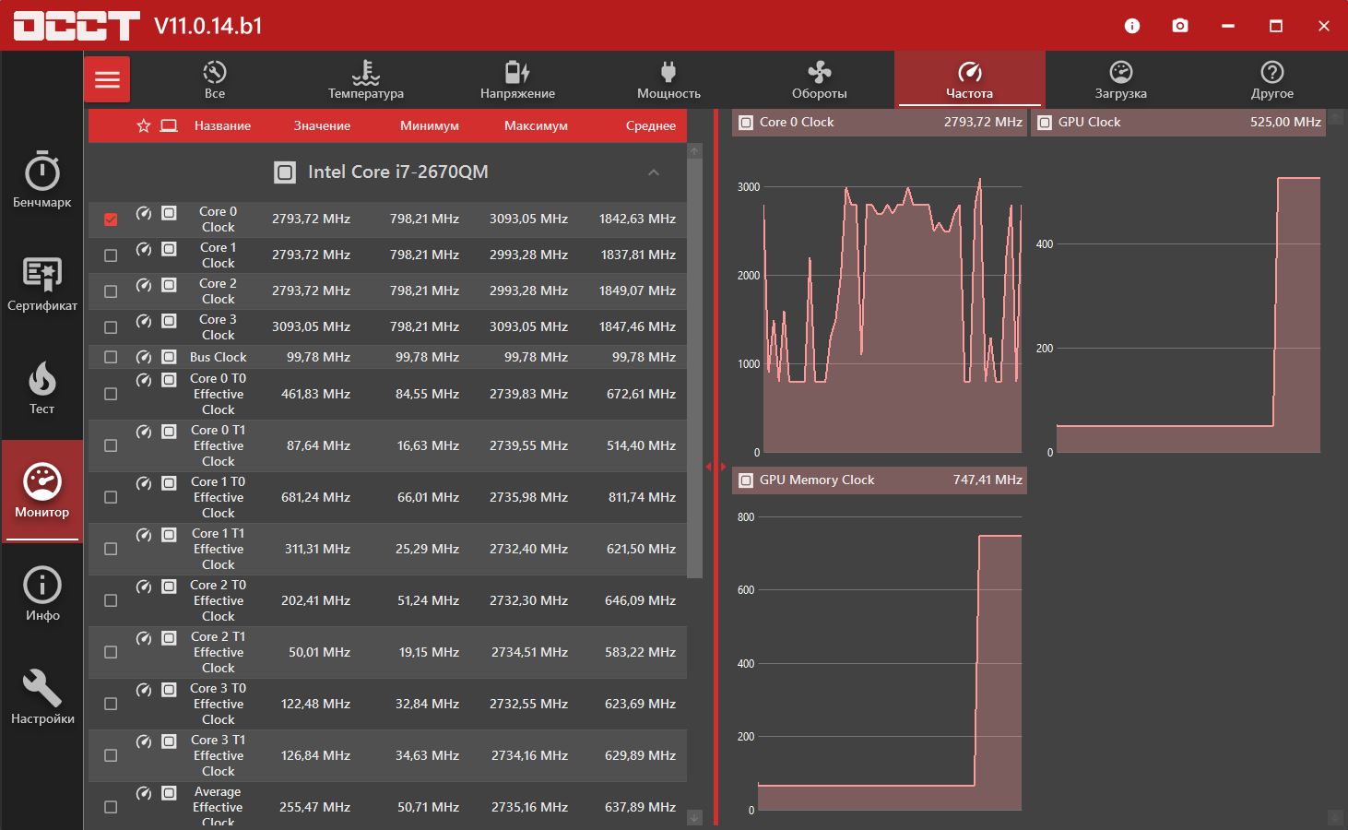This screenshot has height=830, width=1348.
Task: Open the Бенчмарк stopwatch section
Action: [41, 180]
